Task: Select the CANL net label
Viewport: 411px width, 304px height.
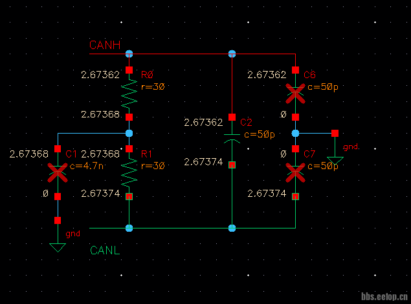Action: [x=105, y=250]
